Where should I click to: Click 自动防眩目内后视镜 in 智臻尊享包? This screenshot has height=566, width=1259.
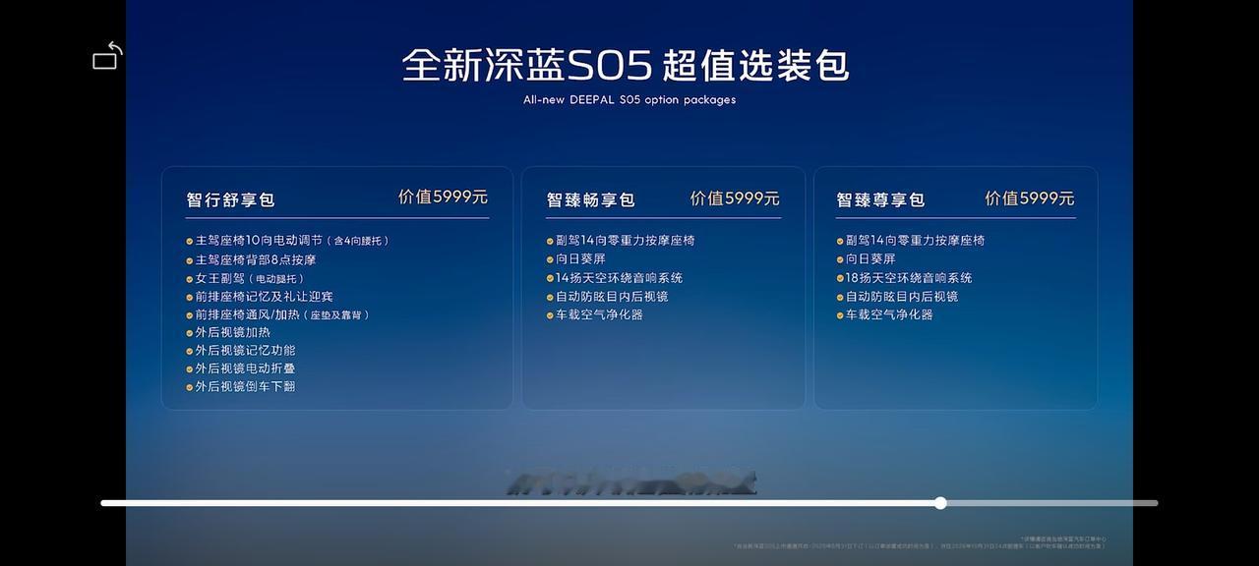coord(898,296)
